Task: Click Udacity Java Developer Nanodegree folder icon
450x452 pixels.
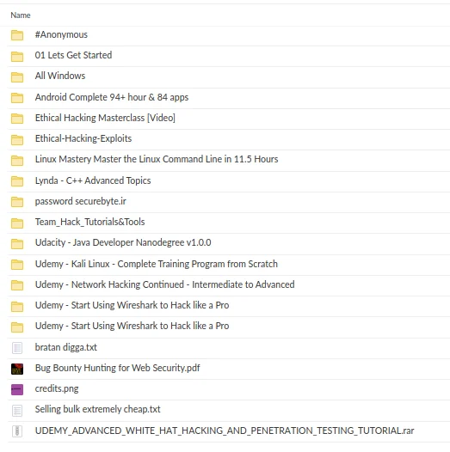Action: coord(17,244)
